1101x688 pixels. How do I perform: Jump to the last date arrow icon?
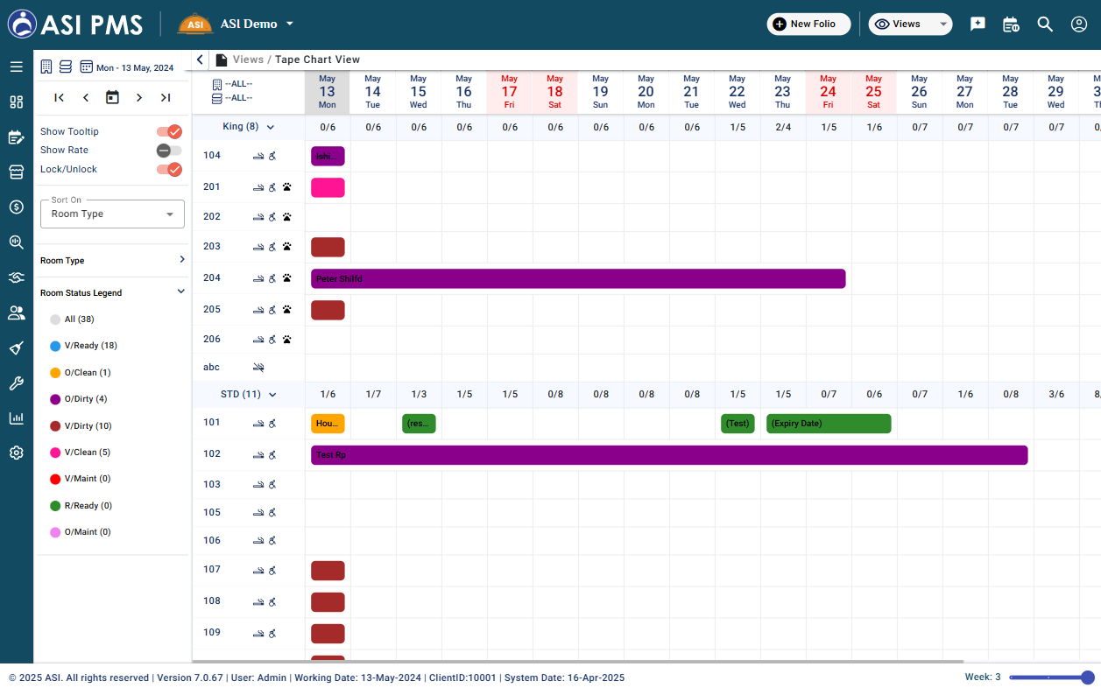(x=166, y=97)
